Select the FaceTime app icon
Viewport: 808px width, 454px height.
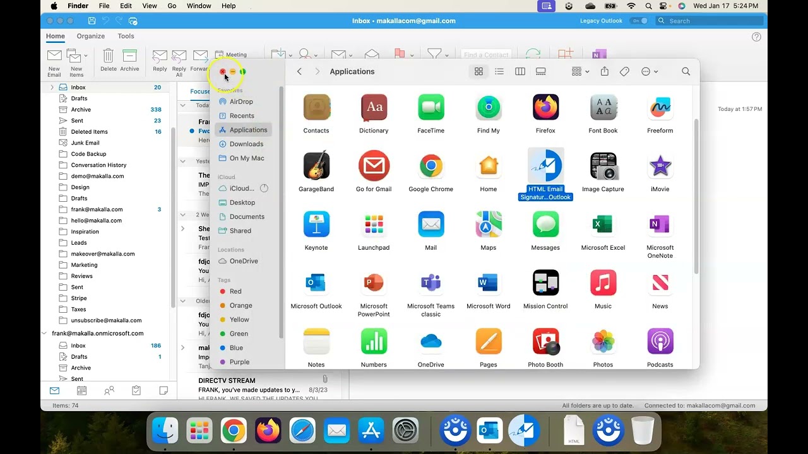[x=431, y=107]
